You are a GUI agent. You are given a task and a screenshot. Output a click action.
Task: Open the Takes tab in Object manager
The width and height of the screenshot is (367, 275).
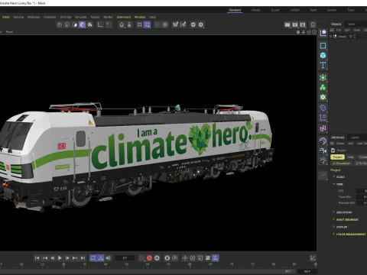pos(352,24)
